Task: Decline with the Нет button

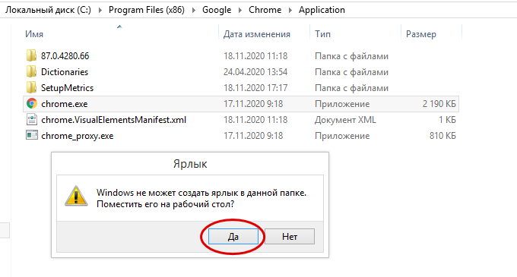Action: (x=290, y=237)
